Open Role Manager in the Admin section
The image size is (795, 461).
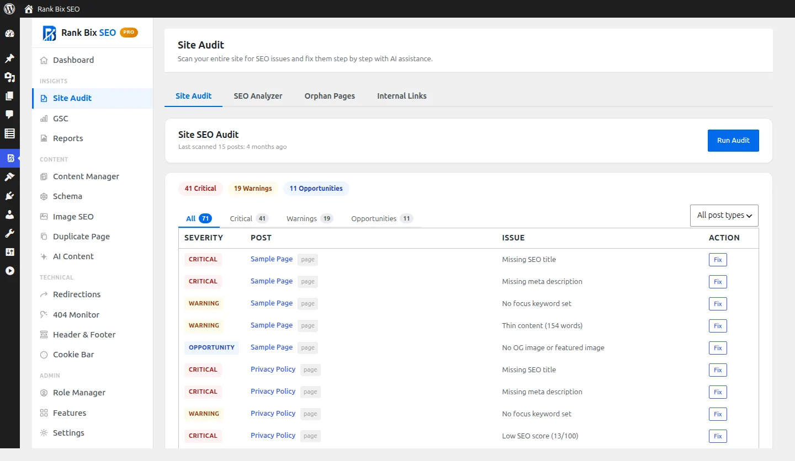coord(92,393)
